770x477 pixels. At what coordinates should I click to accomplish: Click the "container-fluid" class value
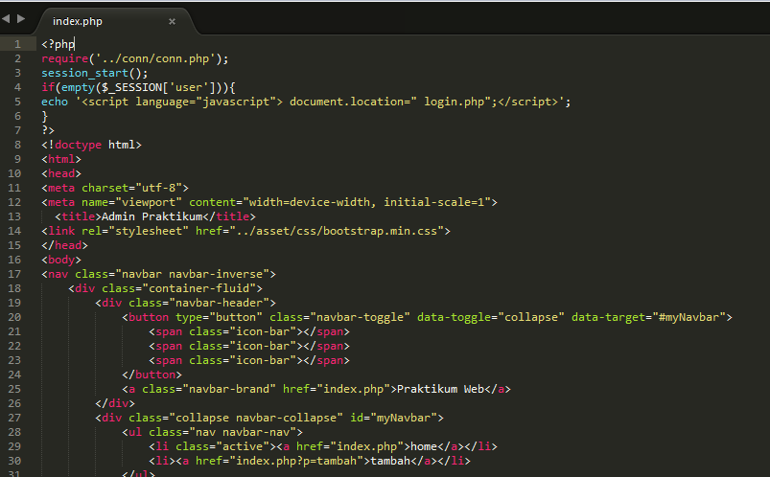(x=198, y=288)
